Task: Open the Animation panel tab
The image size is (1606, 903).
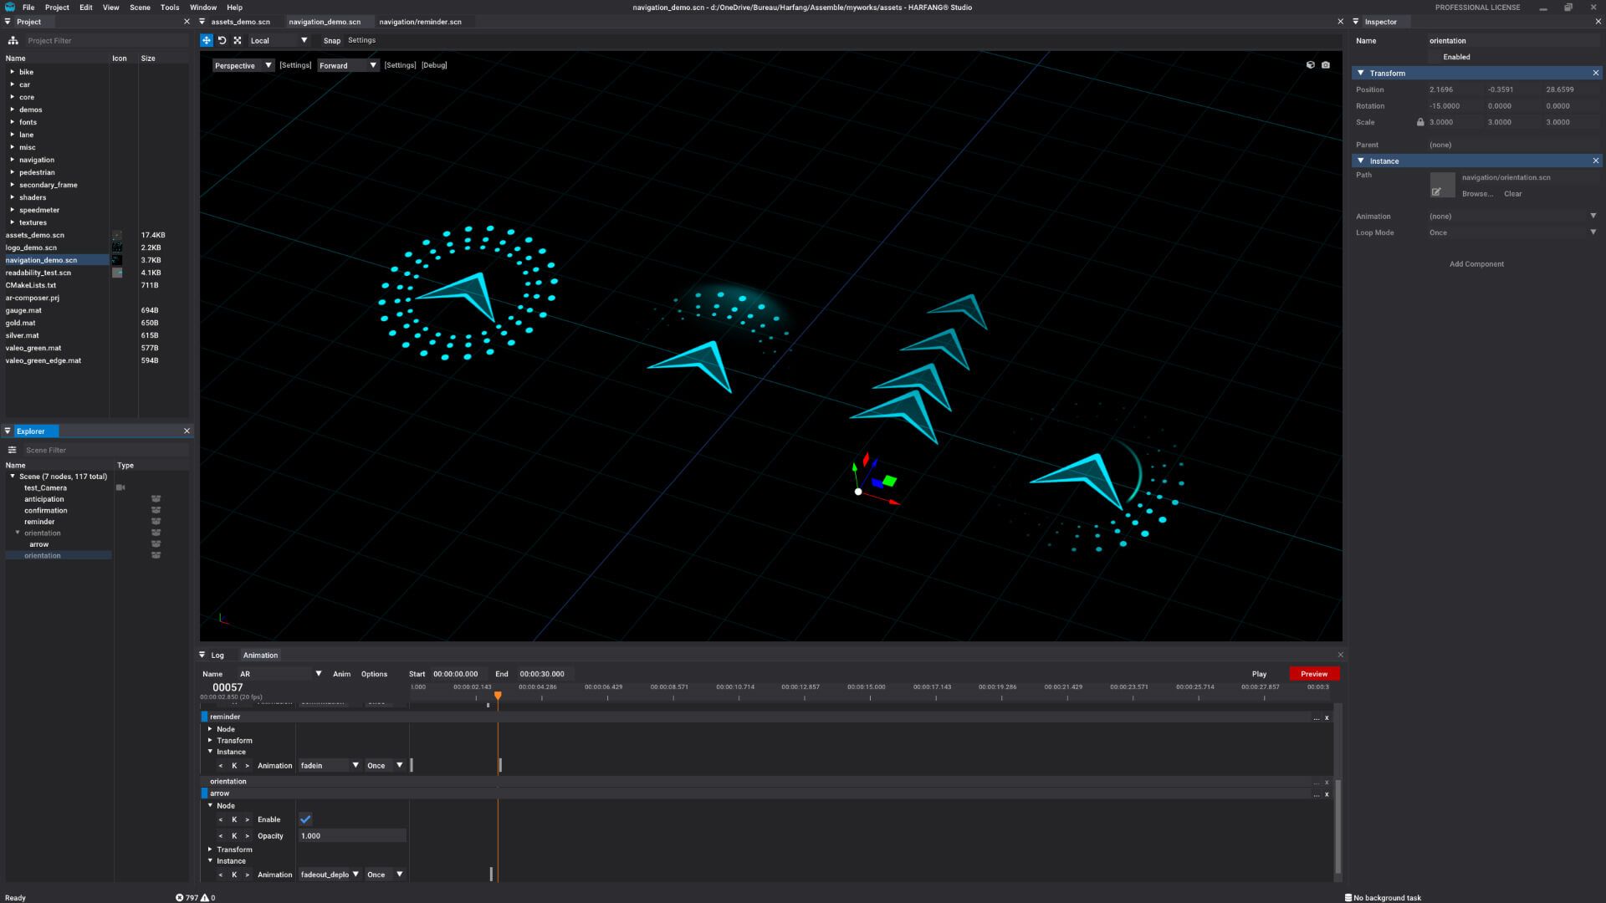Action: 259,655
